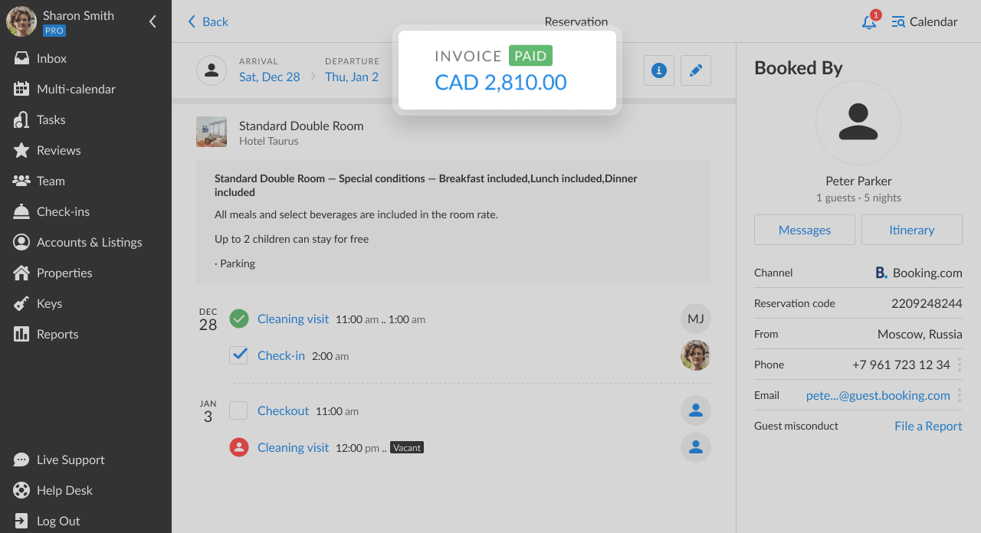Open the Properties house icon

coord(21,273)
